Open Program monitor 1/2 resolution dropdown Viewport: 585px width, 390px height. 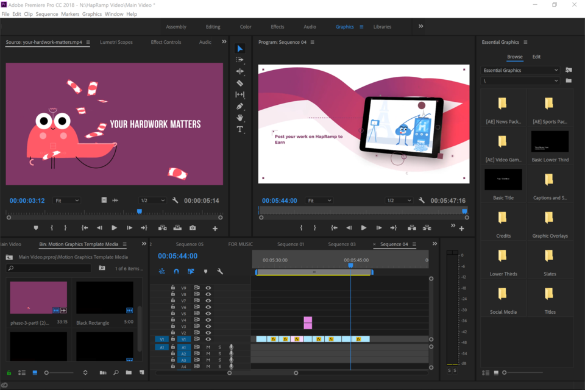[399, 200]
